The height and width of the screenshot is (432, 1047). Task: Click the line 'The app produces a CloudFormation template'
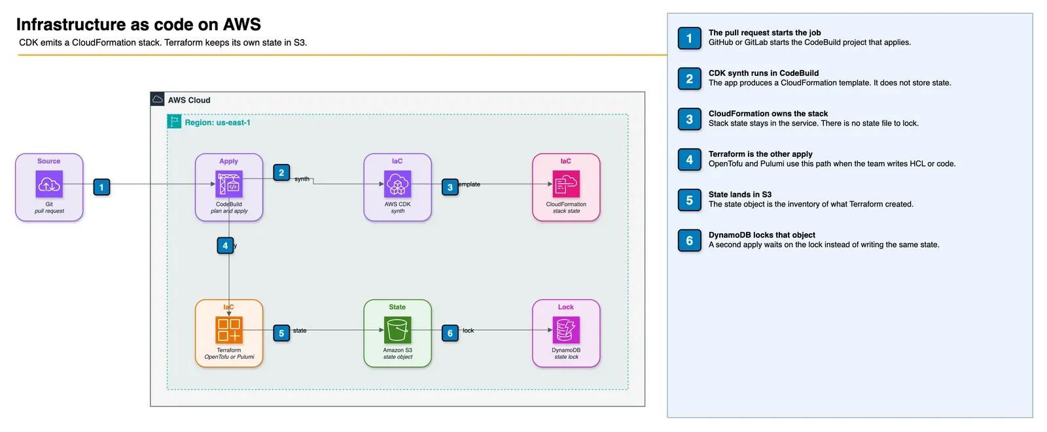(x=830, y=83)
